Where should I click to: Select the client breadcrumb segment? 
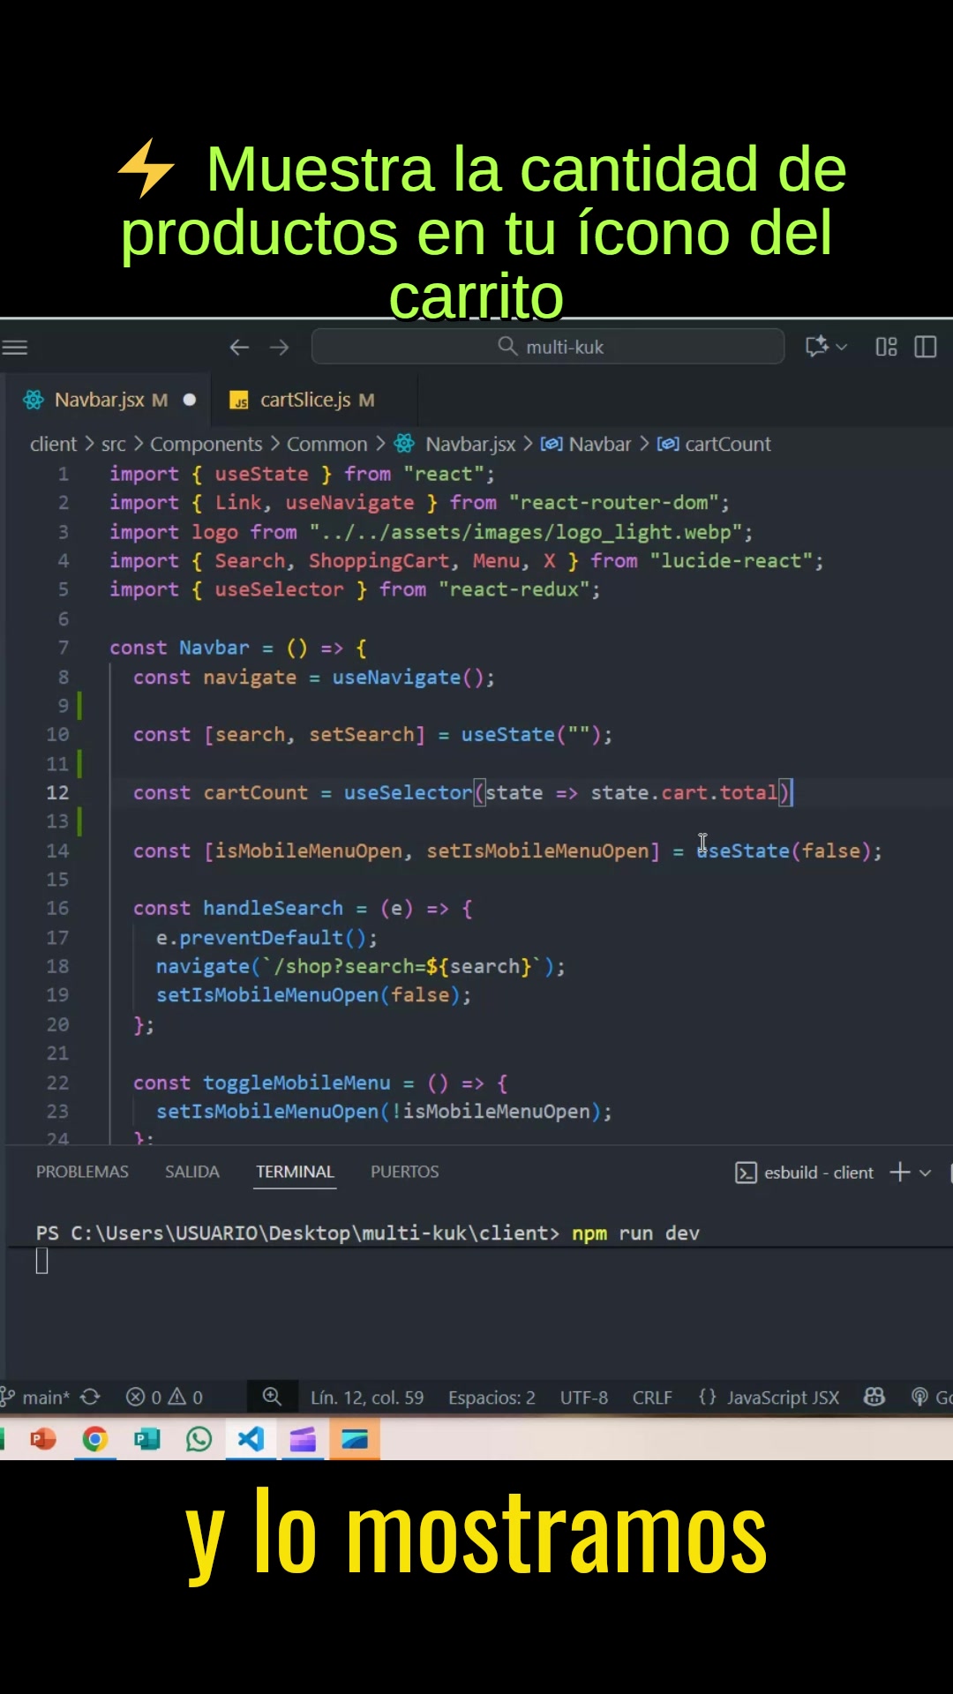[x=53, y=444]
